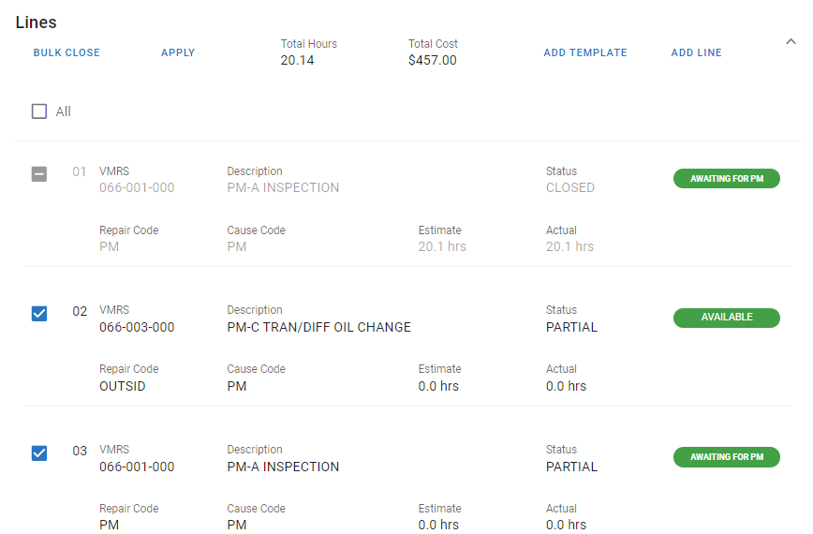Click ADD LINE to create a line

pos(696,53)
